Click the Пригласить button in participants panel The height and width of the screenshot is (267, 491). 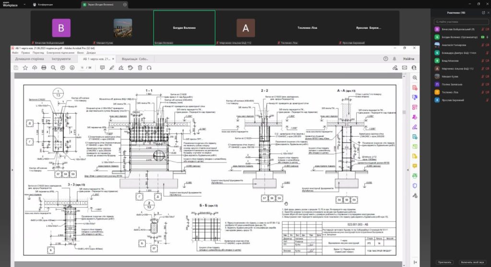click(x=444, y=262)
